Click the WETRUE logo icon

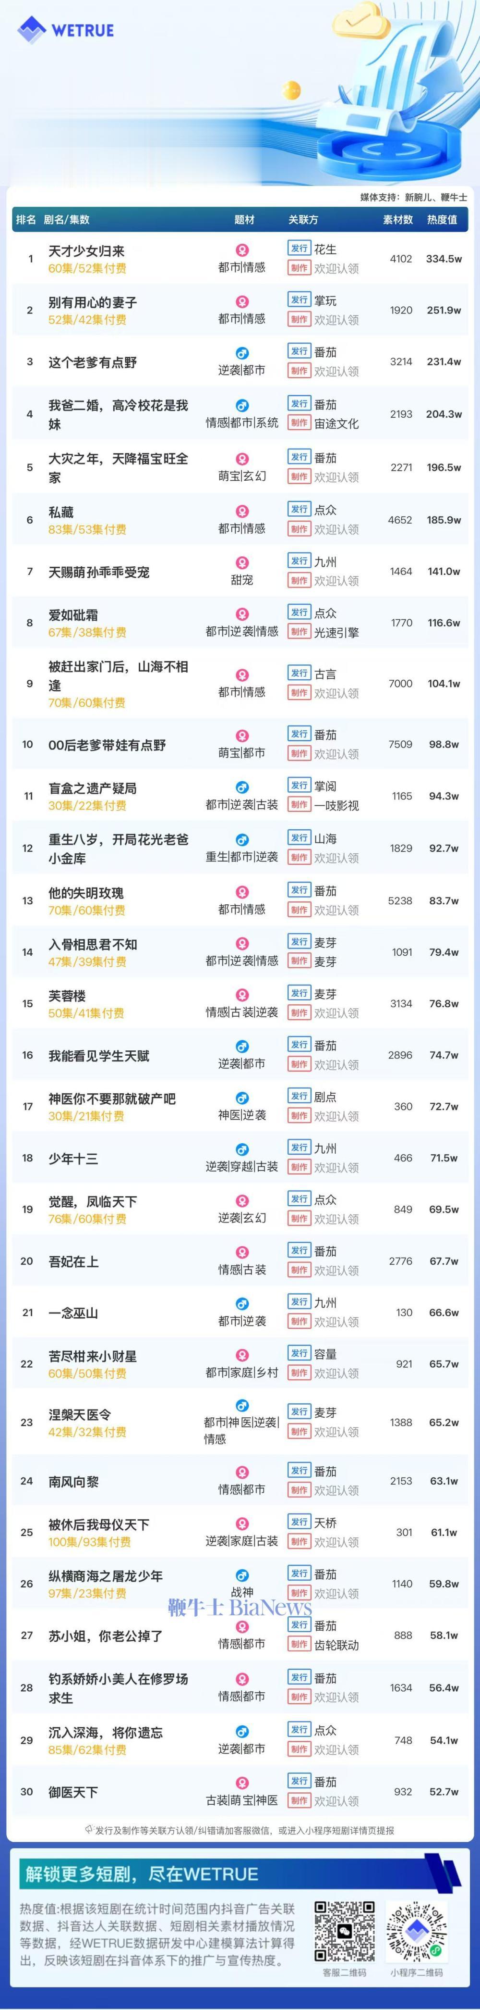[31, 30]
